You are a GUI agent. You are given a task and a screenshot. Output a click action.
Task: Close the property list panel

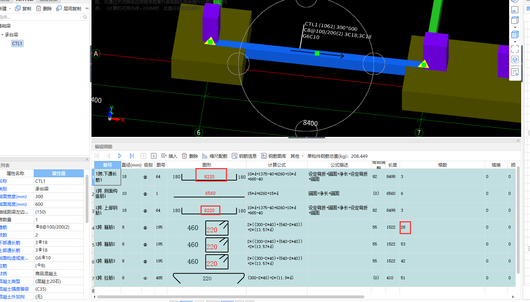tap(87, 159)
